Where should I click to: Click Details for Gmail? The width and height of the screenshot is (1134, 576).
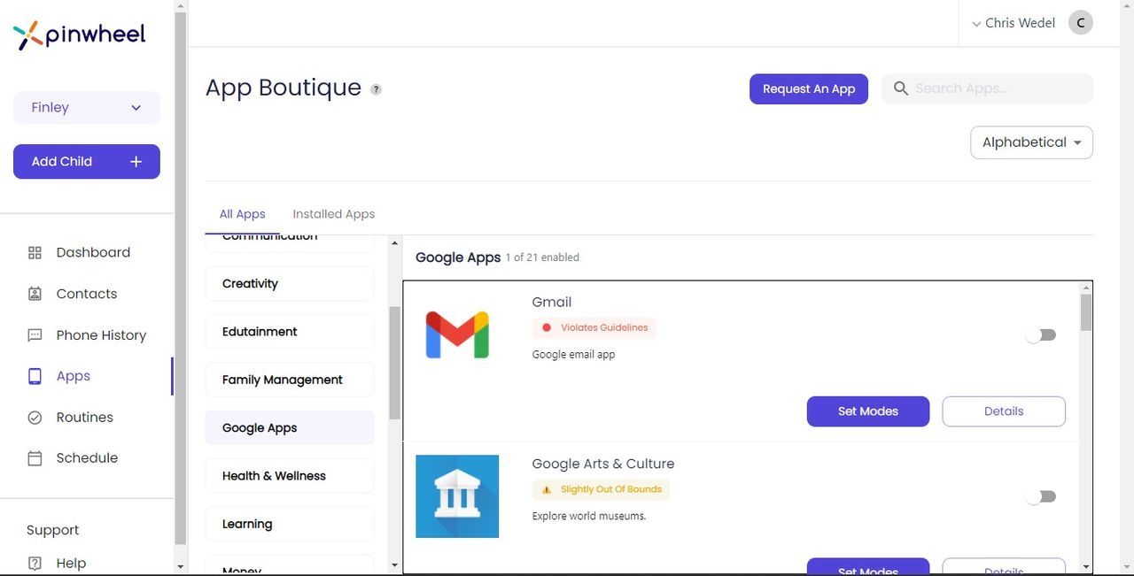[x=1004, y=411]
